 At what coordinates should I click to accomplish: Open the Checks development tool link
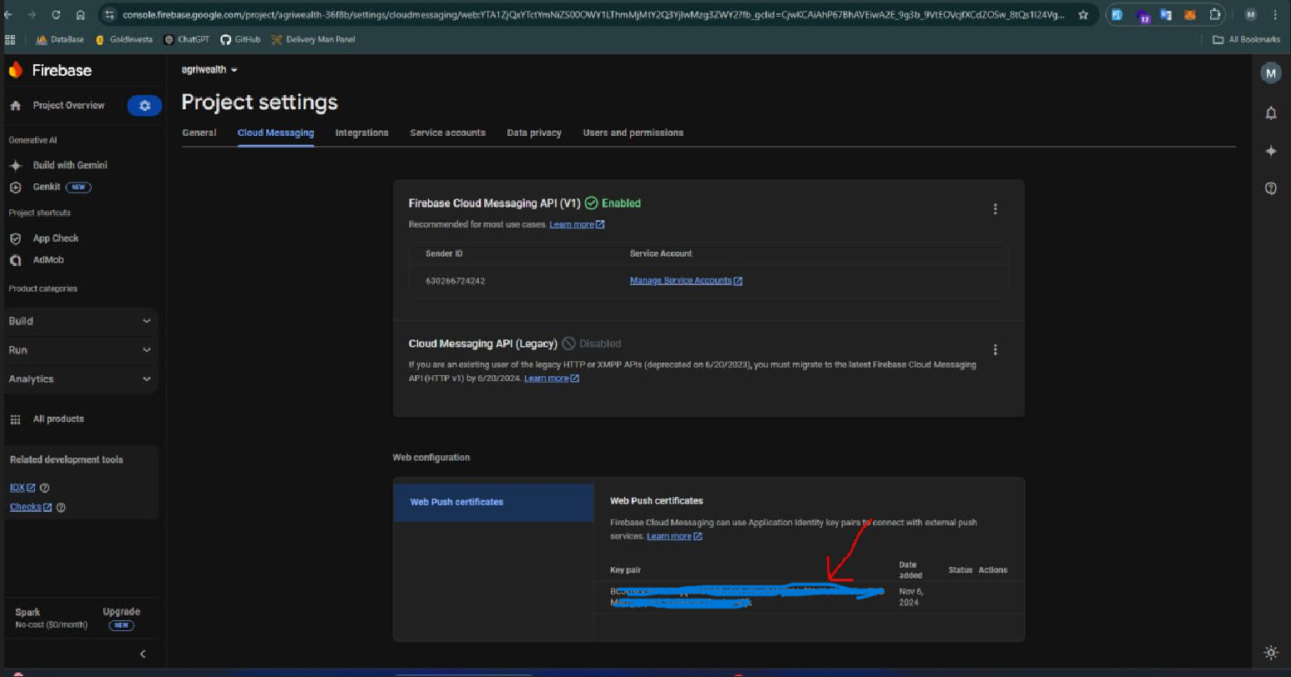(x=31, y=507)
